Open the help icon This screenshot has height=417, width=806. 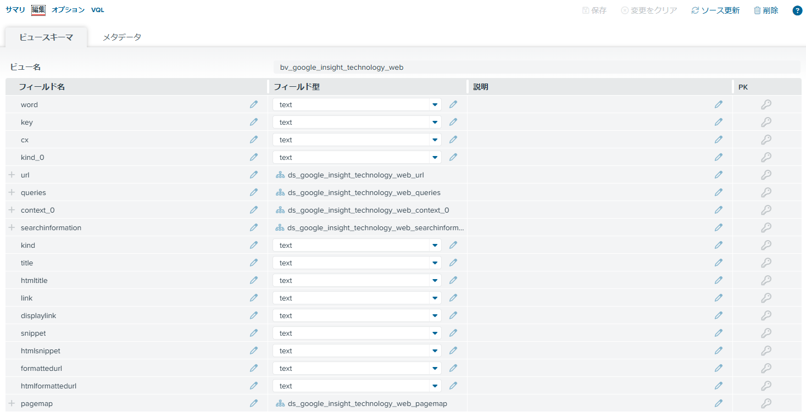tap(797, 10)
